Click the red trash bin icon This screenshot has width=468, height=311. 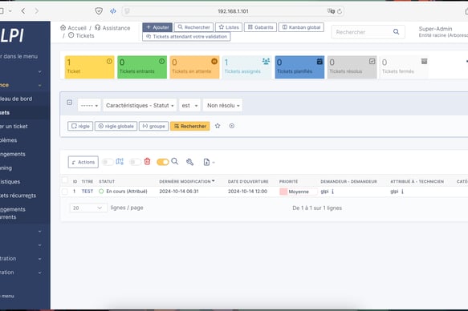tap(147, 161)
